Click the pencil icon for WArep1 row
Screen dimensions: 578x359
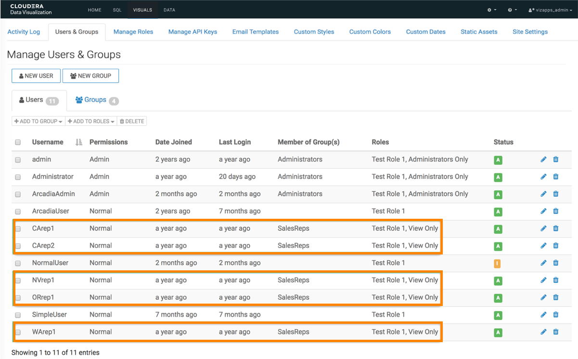click(543, 332)
